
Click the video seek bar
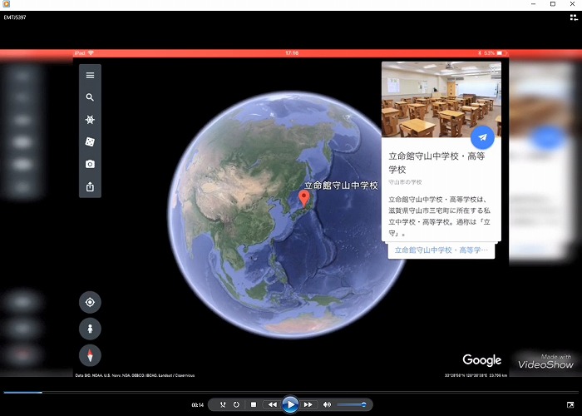click(x=291, y=392)
